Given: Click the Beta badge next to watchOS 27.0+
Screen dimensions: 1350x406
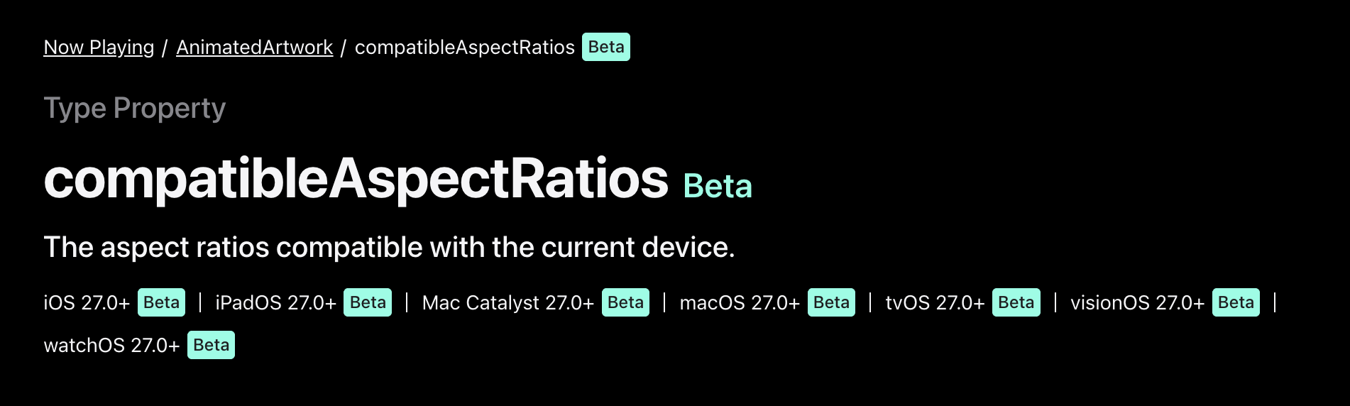Looking at the screenshot, I should [211, 345].
